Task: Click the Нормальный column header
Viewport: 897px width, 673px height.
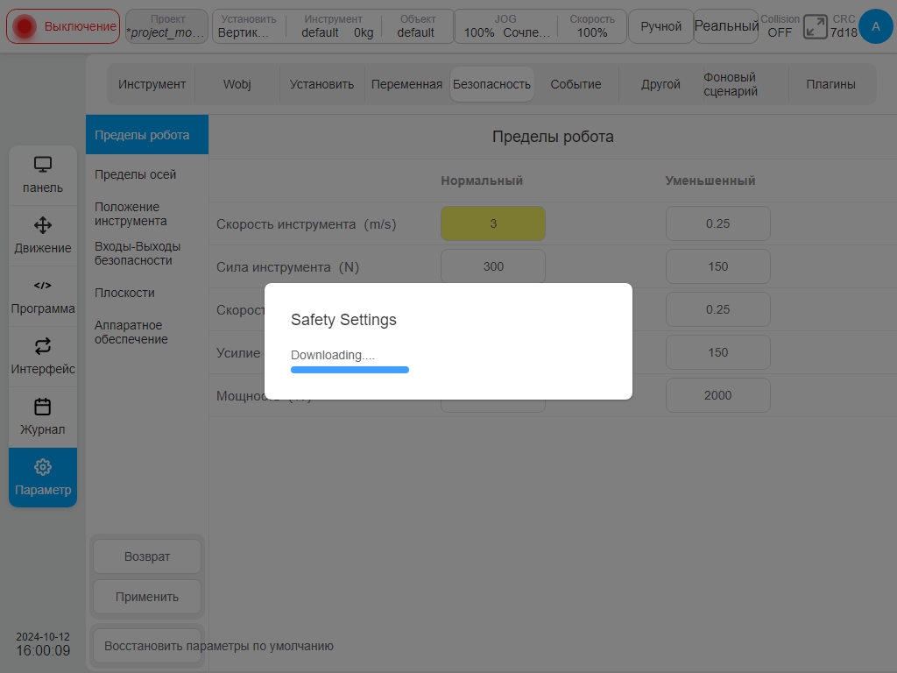Action: (x=482, y=181)
